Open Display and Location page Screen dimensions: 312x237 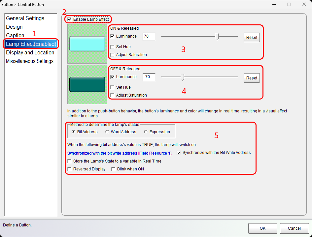coord(30,53)
